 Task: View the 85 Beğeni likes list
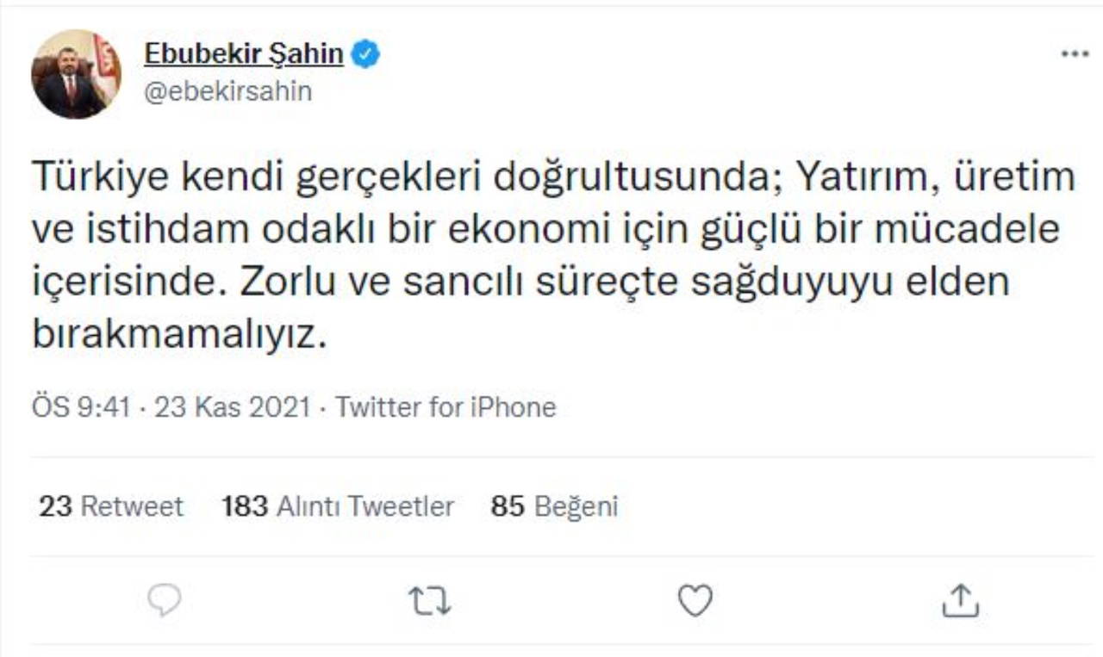tap(554, 506)
